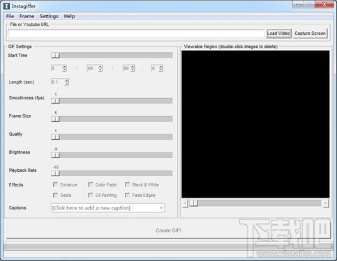Click the down arrow of Start Time tenths spinner

tap(160, 70)
